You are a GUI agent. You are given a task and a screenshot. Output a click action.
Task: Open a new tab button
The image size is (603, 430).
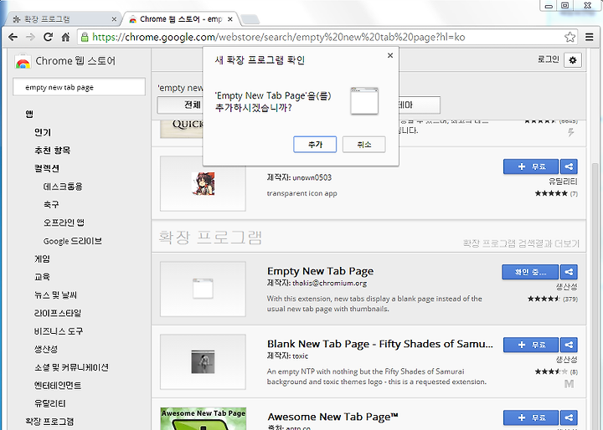pyautogui.click(x=250, y=19)
